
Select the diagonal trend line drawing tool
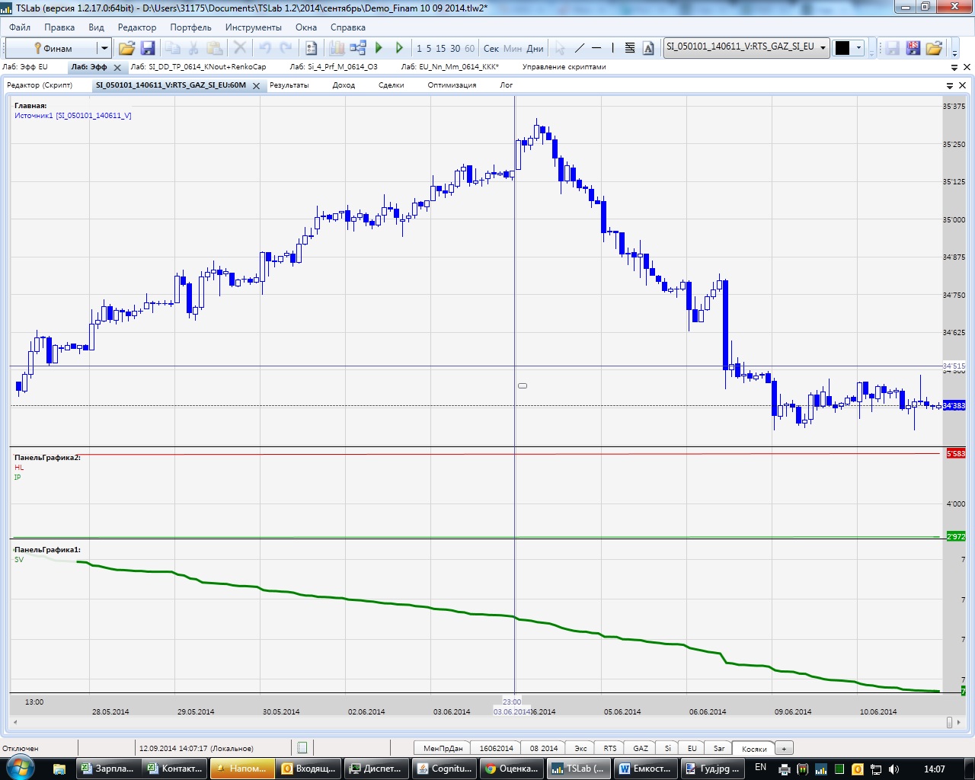(x=579, y=48)
